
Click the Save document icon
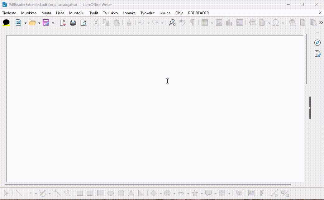coord(46,22)
